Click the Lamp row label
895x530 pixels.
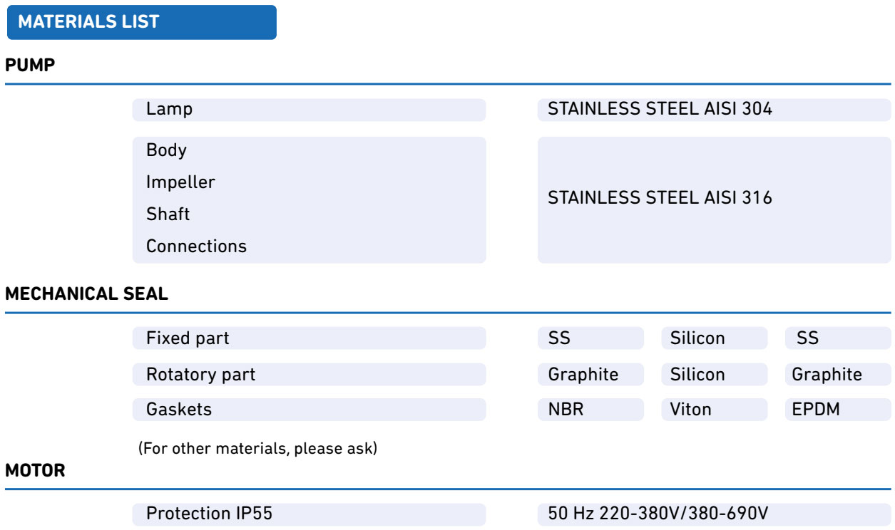309,110
